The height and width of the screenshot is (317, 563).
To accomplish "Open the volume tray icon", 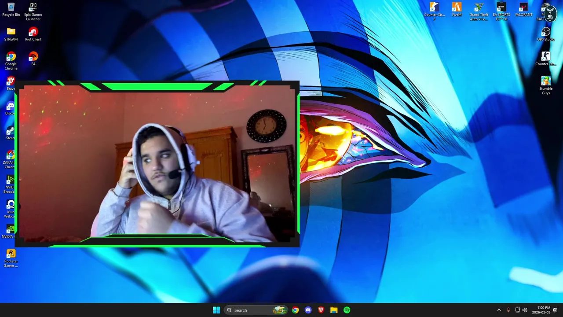I will 525,310.
